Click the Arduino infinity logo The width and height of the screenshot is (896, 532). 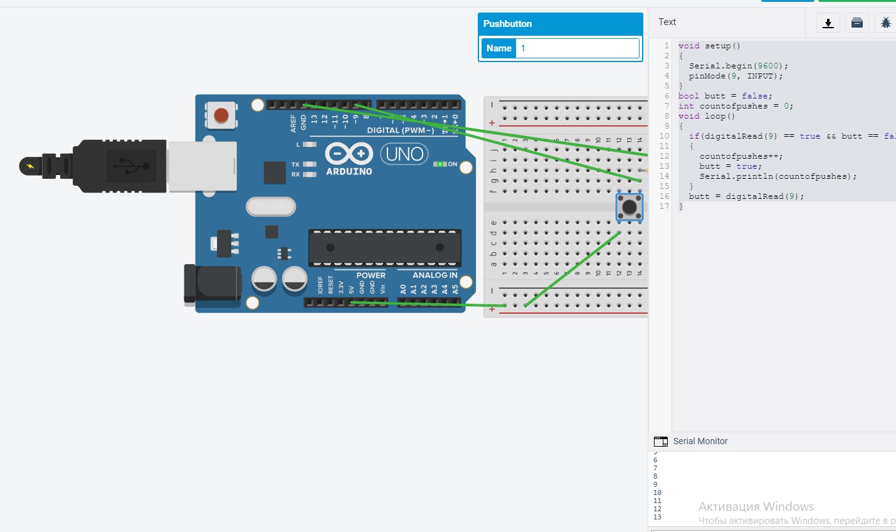(349, 154)
